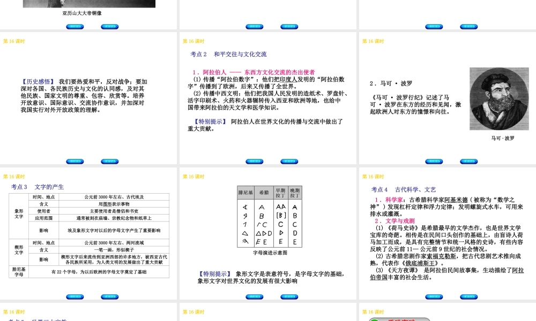This screenshot has width=536, height=321.
Task: Click heading 考点4 古代科学、文艺
Action: click(404, 189)
